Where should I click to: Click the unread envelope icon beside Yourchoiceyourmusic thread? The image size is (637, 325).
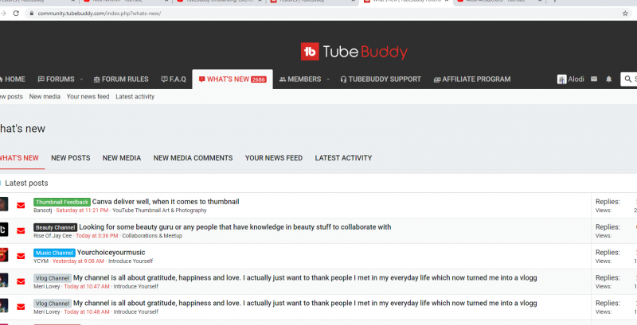(x=21, y=256)
